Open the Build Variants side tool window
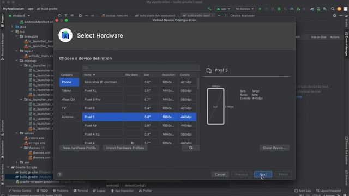349x196 pixels. [2, 174]
